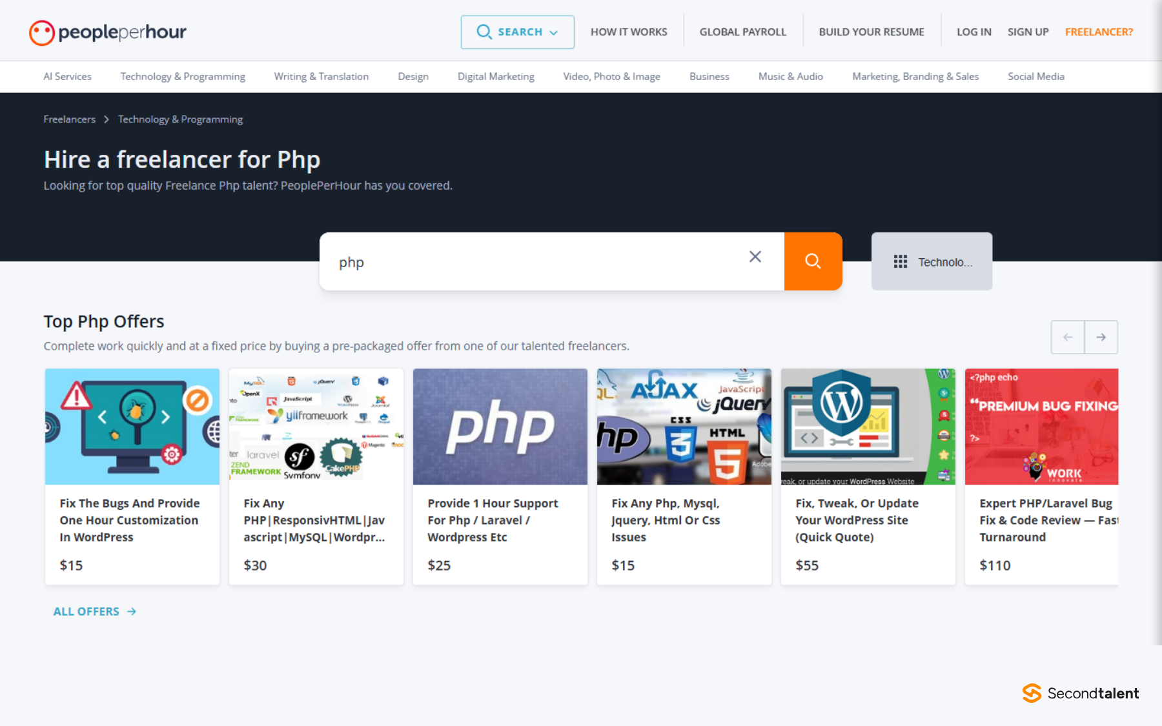1162x726 pixels.
Task: Open the Technolo... category grid dropdown
Action: (x=932, y=261)
